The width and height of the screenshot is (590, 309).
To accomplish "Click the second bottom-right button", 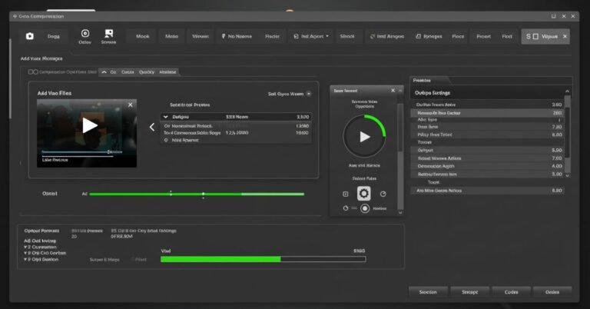I will coord(470,292).
